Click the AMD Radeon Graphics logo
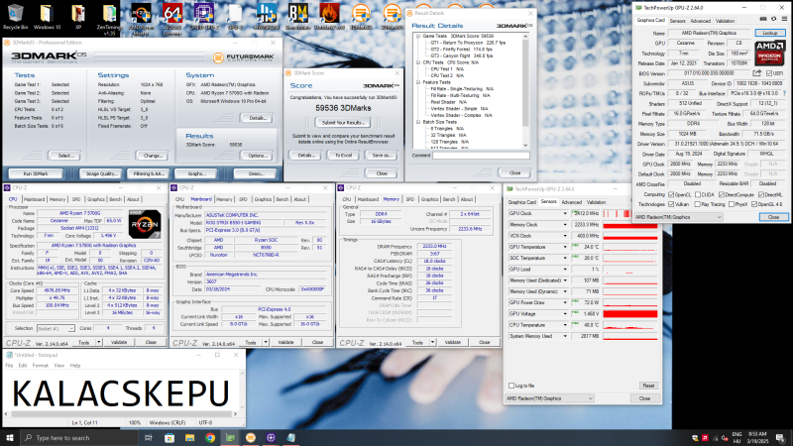This screenshot has height=446, width=793. (770, 53)
